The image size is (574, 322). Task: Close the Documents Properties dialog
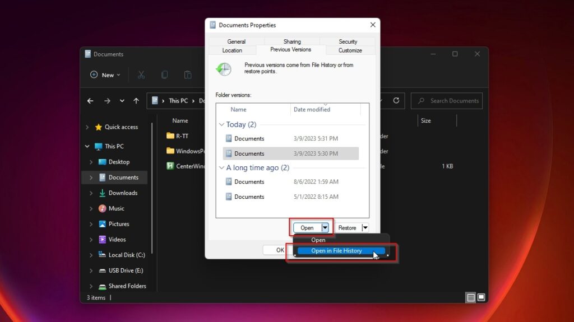coord(373,25)
